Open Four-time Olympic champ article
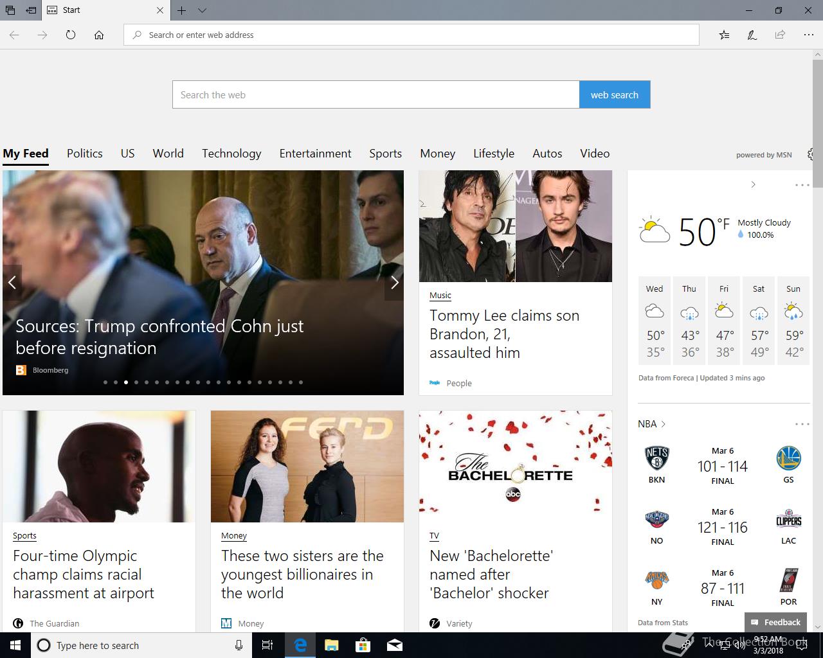823x658 pixels. coord(84,574)
